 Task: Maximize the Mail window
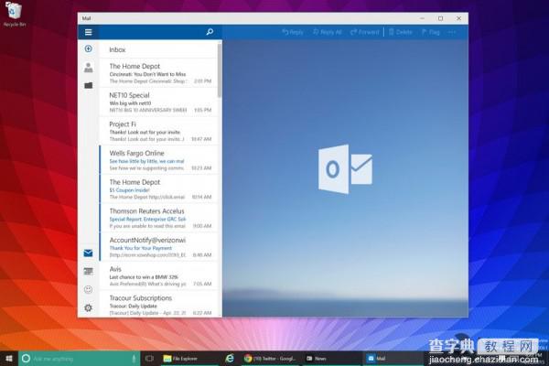pos(440,18)
